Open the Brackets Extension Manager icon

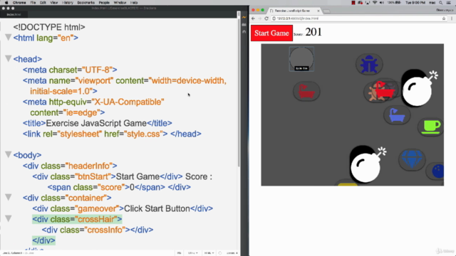pyautogui.click(x=244, y=25)
